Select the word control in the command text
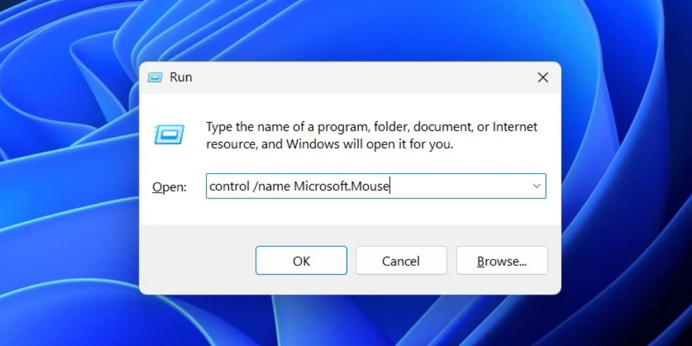Image resolution: width=692 pixels, height=346 pixels. pos(229,186)
